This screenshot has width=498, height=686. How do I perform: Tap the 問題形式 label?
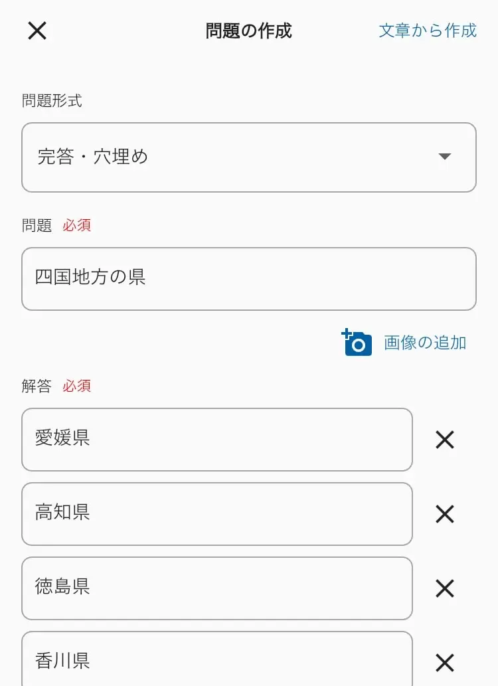coord(52,101)
